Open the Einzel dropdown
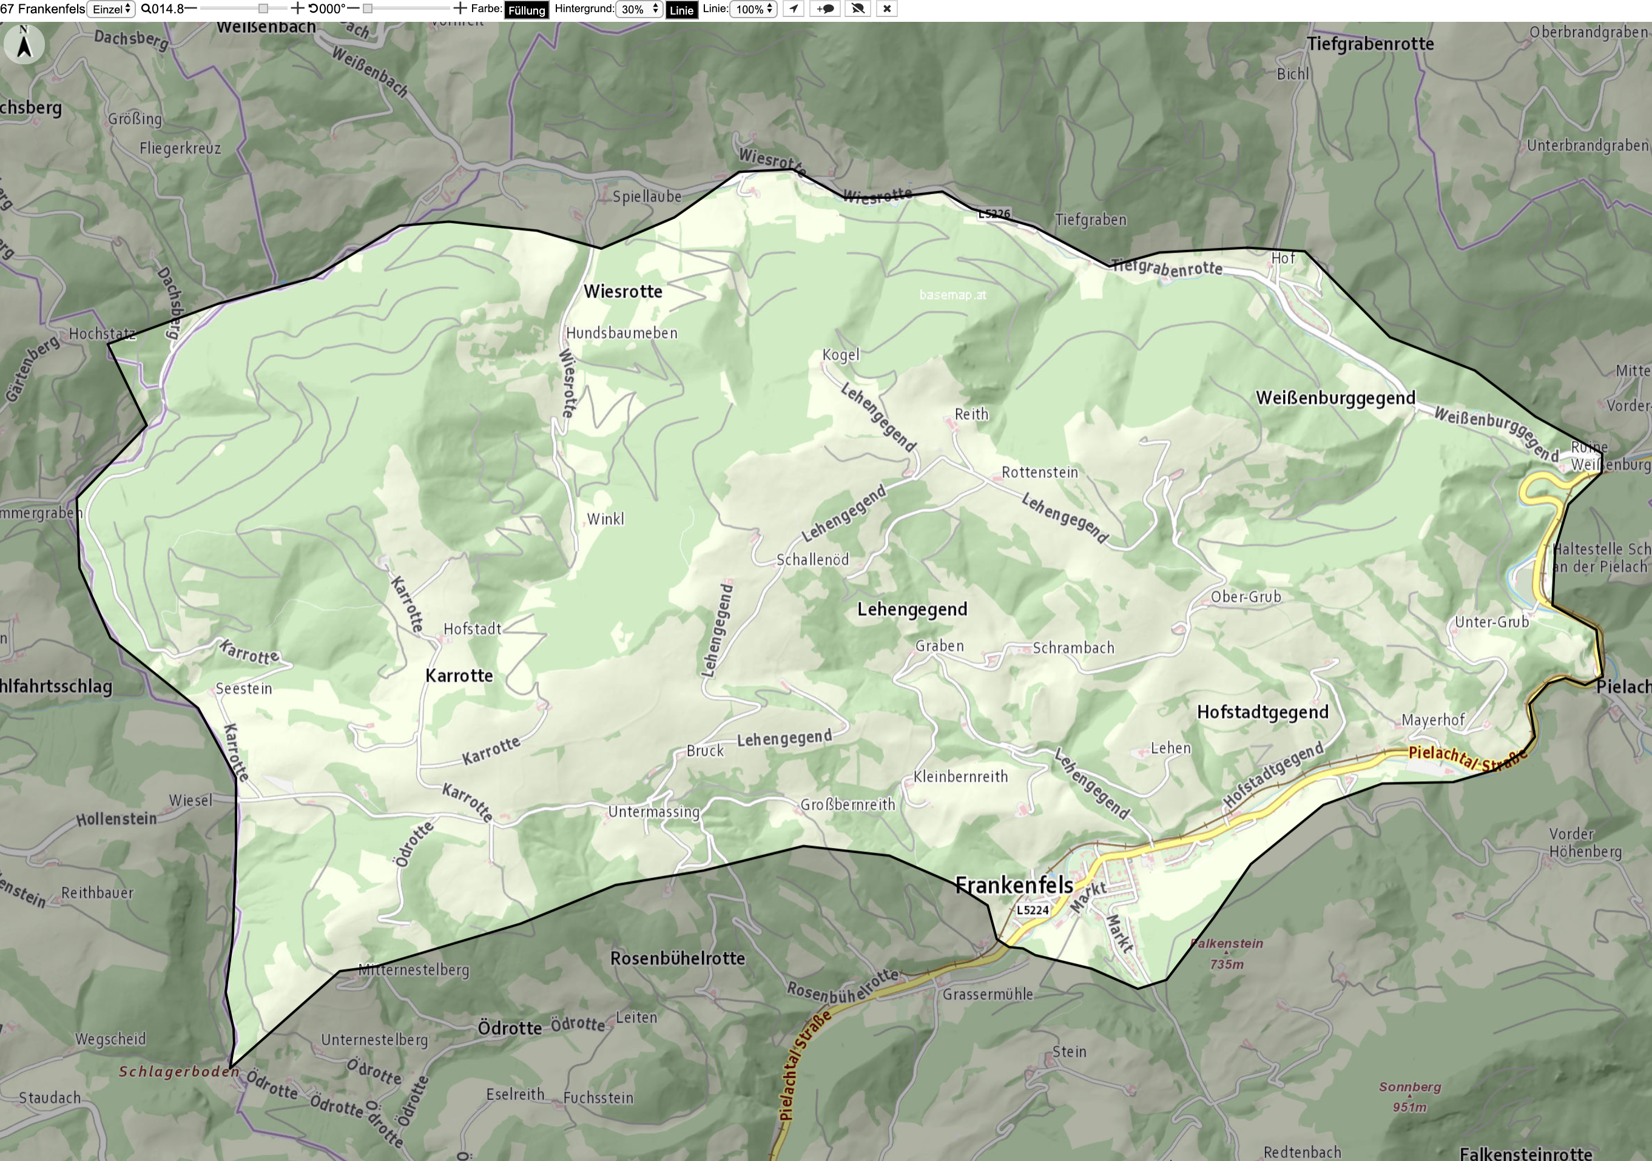1652x1161 pixels. click(111, 8)
